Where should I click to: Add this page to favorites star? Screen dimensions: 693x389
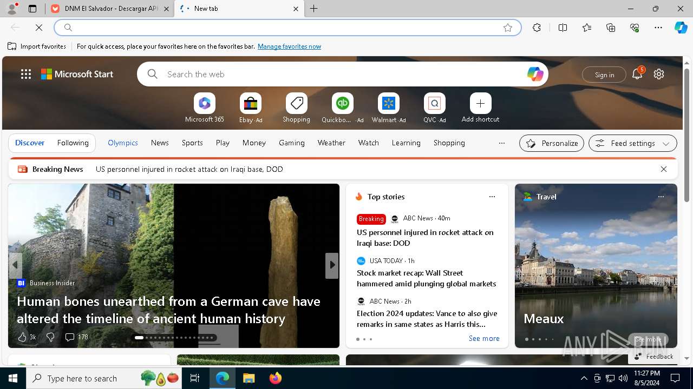tap(508, 28)
